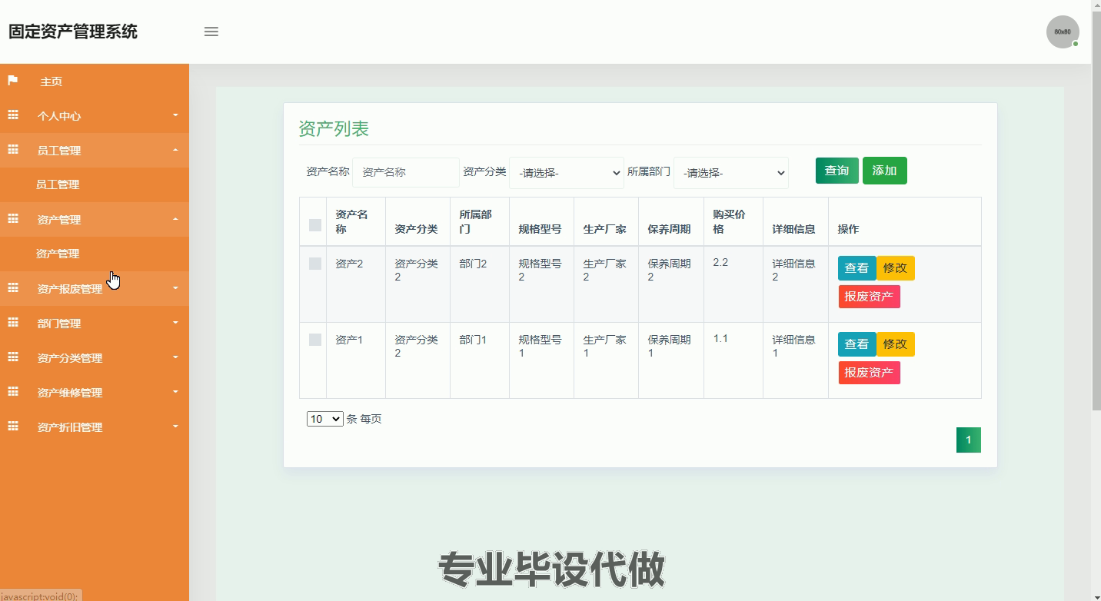Expand the 资产报废管理 menu arrow
The height and width of the screenshot is (601, 1101).
[x=175, y=288]
